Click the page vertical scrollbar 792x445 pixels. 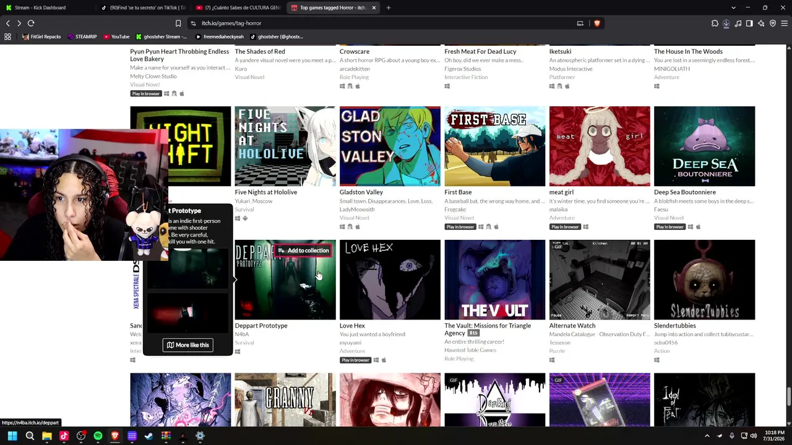788,396
